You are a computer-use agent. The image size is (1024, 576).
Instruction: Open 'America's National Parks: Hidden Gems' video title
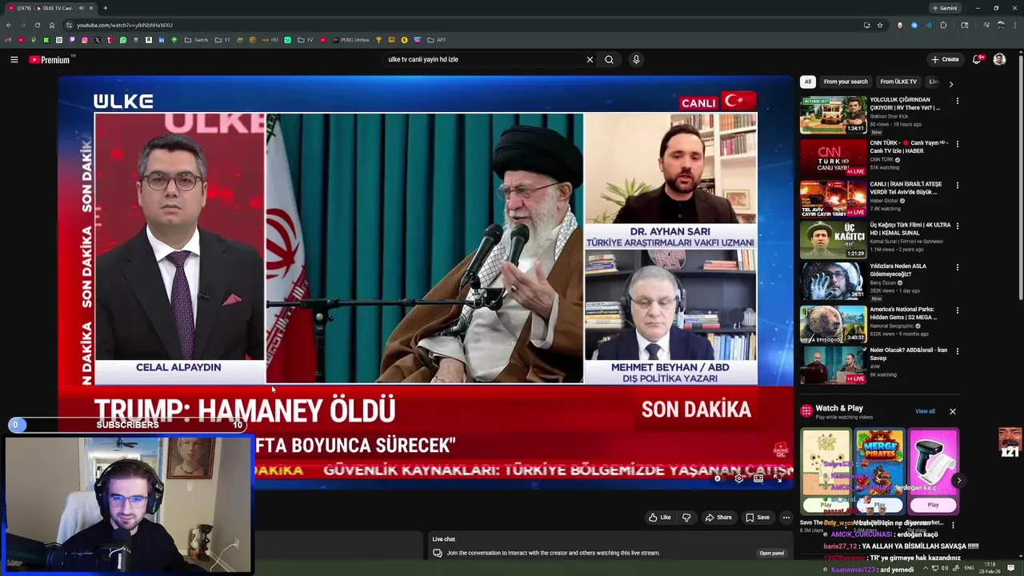pyautogui.click(x=904, y=313)
